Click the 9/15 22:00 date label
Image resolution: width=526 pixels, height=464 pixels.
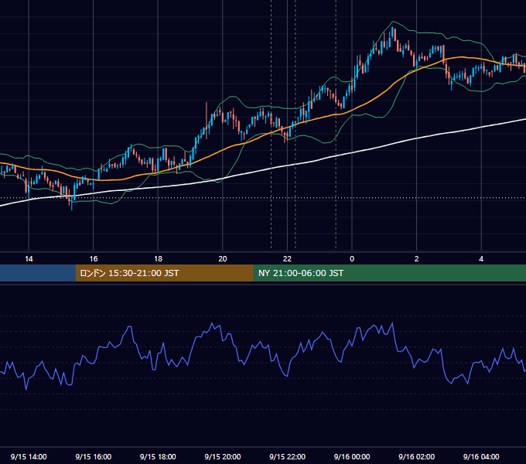pyautogui.click(x=287, y=456)
